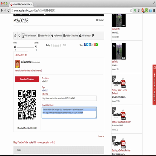The image size is (156, 156).
Task: Open Help TeacherTube make this resource easier link
Action: coord(34,142)
